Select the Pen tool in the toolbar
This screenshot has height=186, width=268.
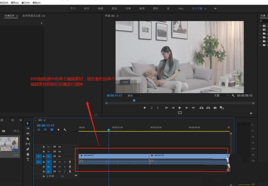[28, 149]
